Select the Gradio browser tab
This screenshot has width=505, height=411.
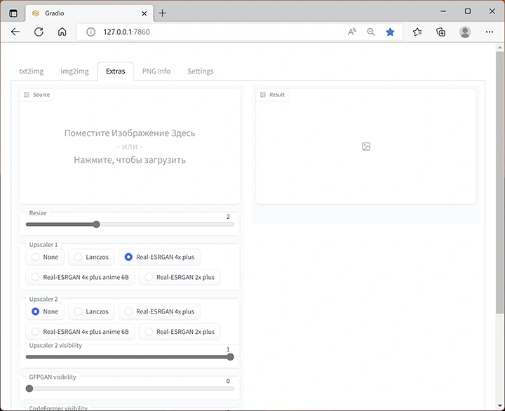[89, 13]
